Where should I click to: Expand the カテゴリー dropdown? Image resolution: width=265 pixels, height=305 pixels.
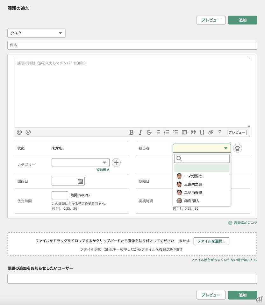click(80, 162)
